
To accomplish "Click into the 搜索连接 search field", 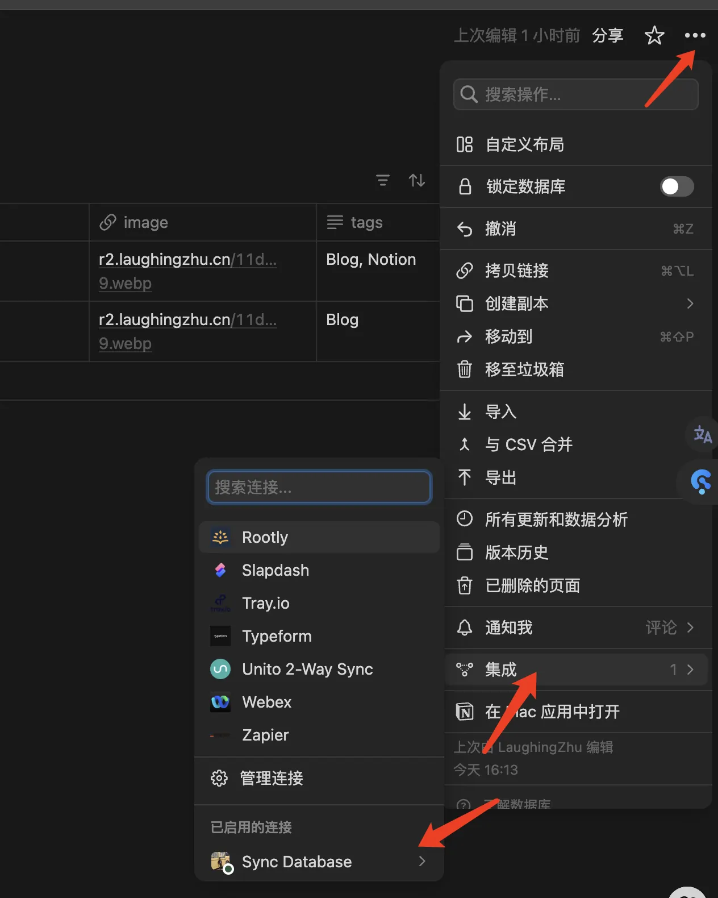I will click(x=319, y=487).
